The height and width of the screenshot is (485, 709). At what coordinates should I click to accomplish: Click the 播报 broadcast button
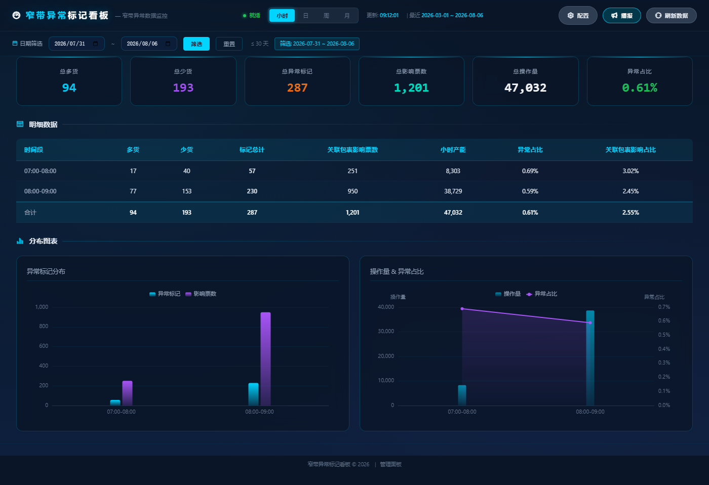[622, 15]
